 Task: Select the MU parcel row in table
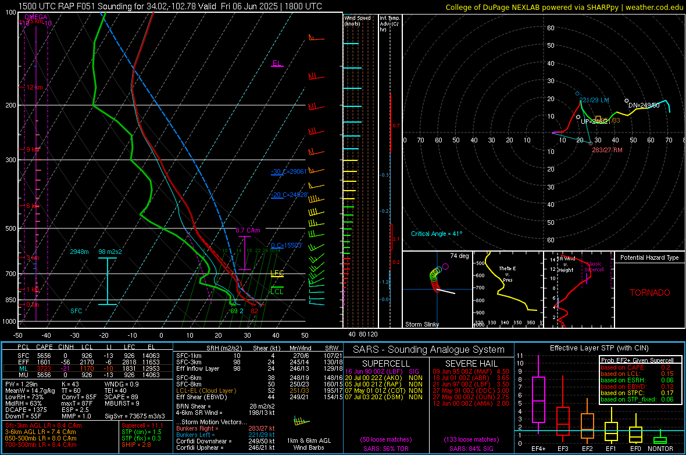point(88,375)
